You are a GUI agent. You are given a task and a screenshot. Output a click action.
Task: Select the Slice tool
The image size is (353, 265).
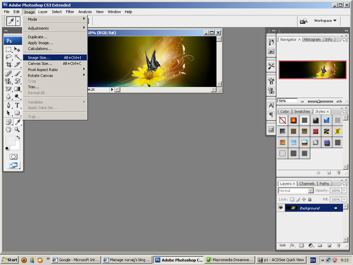[17, 64]
